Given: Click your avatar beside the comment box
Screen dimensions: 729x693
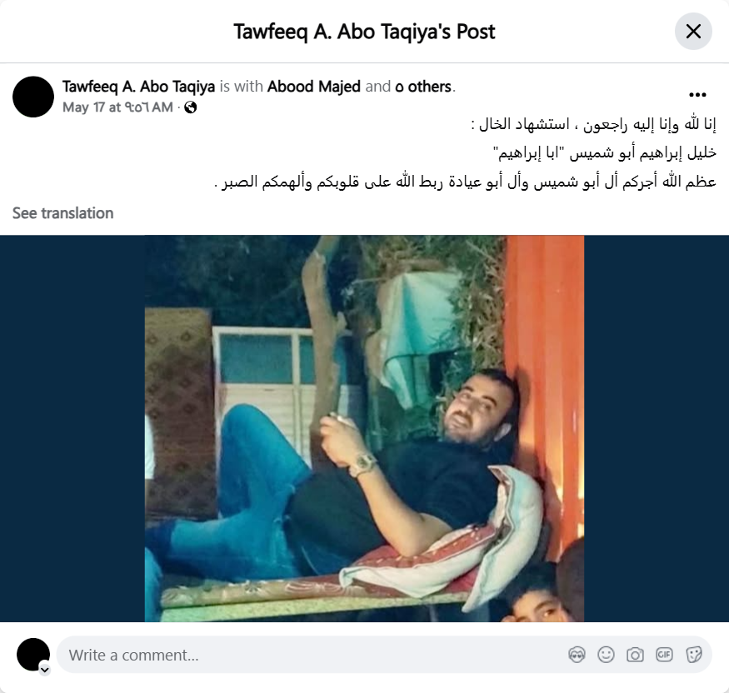Looking at the screenshot, I should [33, 655].
